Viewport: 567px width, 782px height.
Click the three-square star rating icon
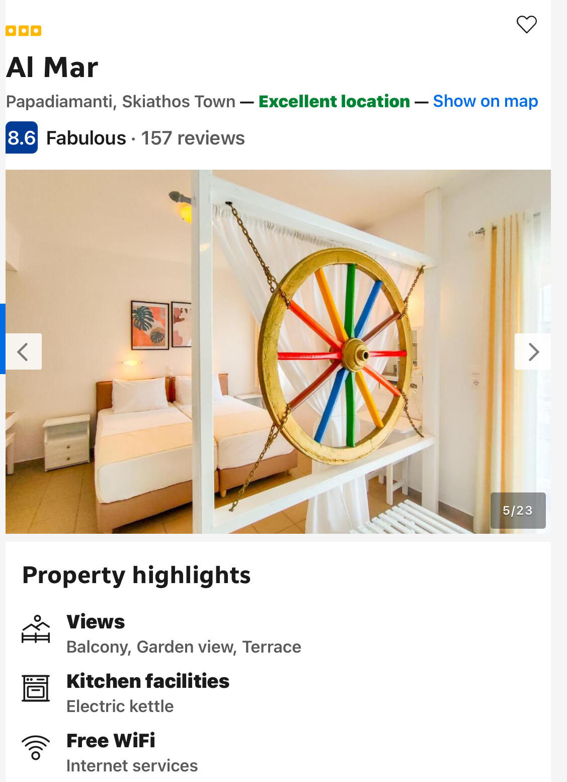tap(23, 31)
